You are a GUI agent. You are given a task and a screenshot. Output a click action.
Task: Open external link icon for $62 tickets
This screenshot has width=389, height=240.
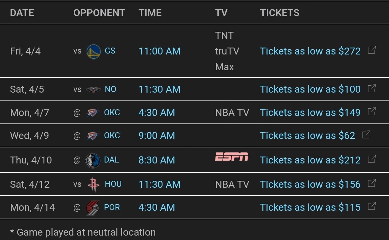[366, 135]
